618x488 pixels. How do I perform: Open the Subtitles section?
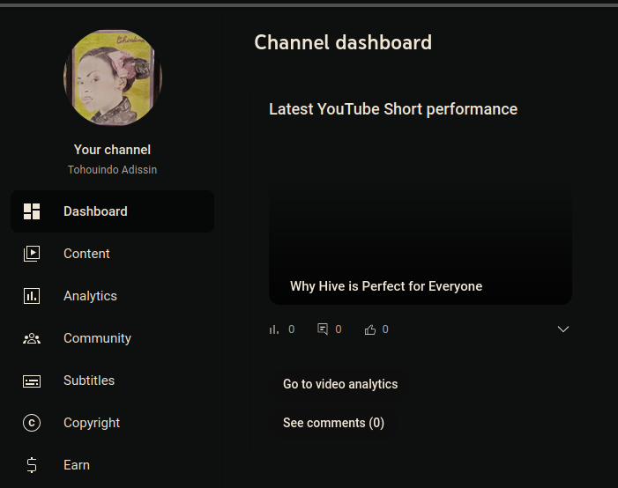point(112,381)
